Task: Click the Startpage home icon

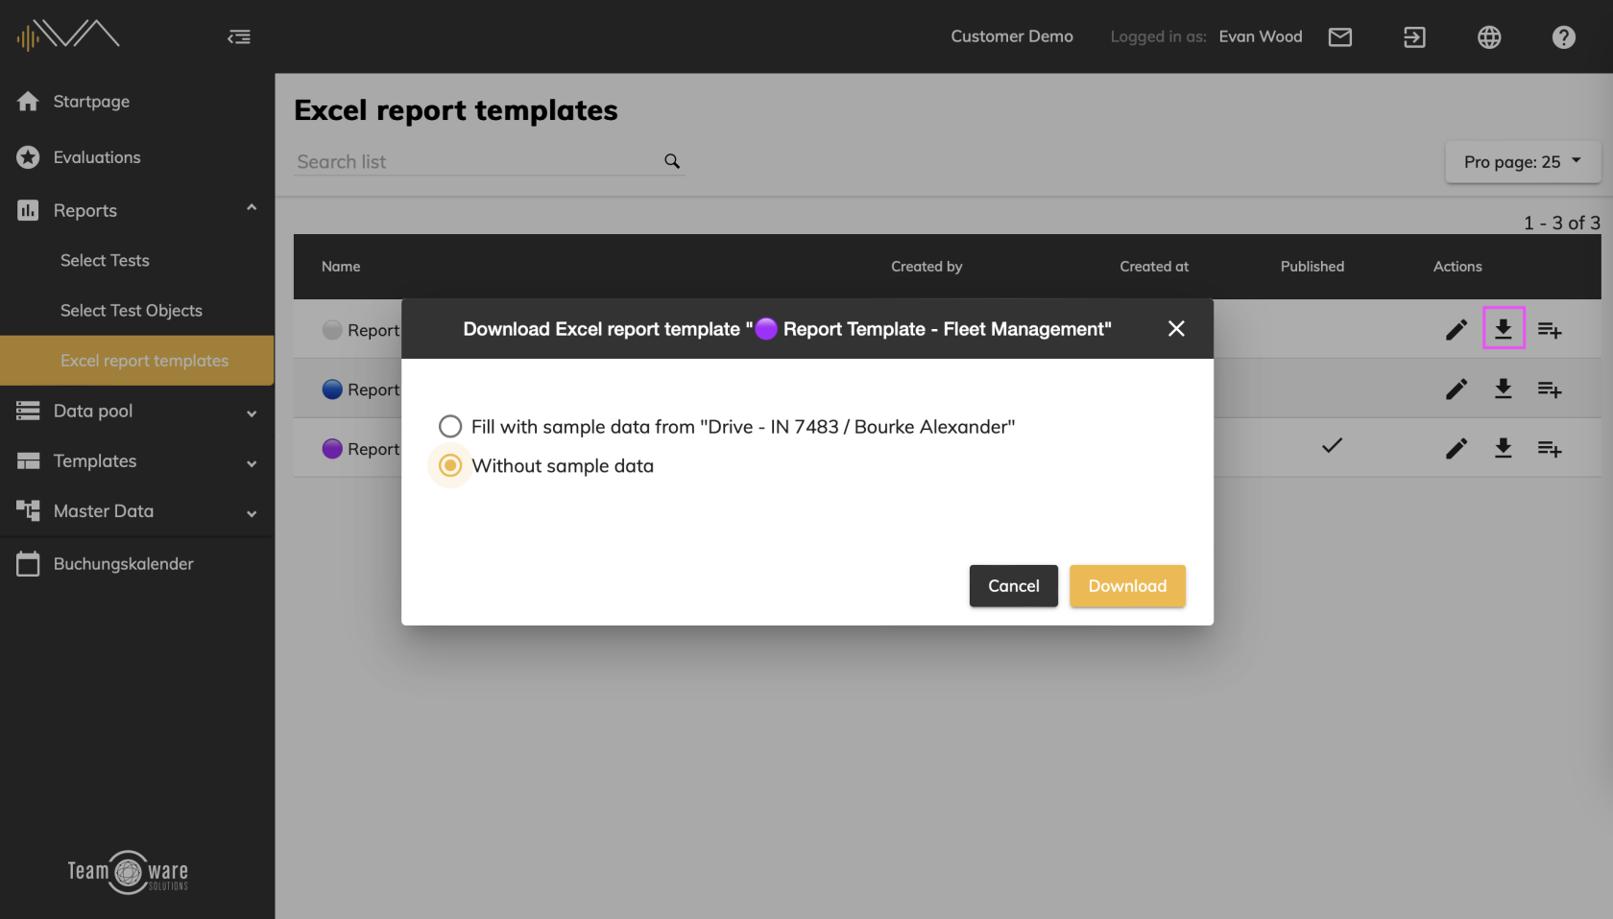Action: pyautogui.click(x=28, y=101)
